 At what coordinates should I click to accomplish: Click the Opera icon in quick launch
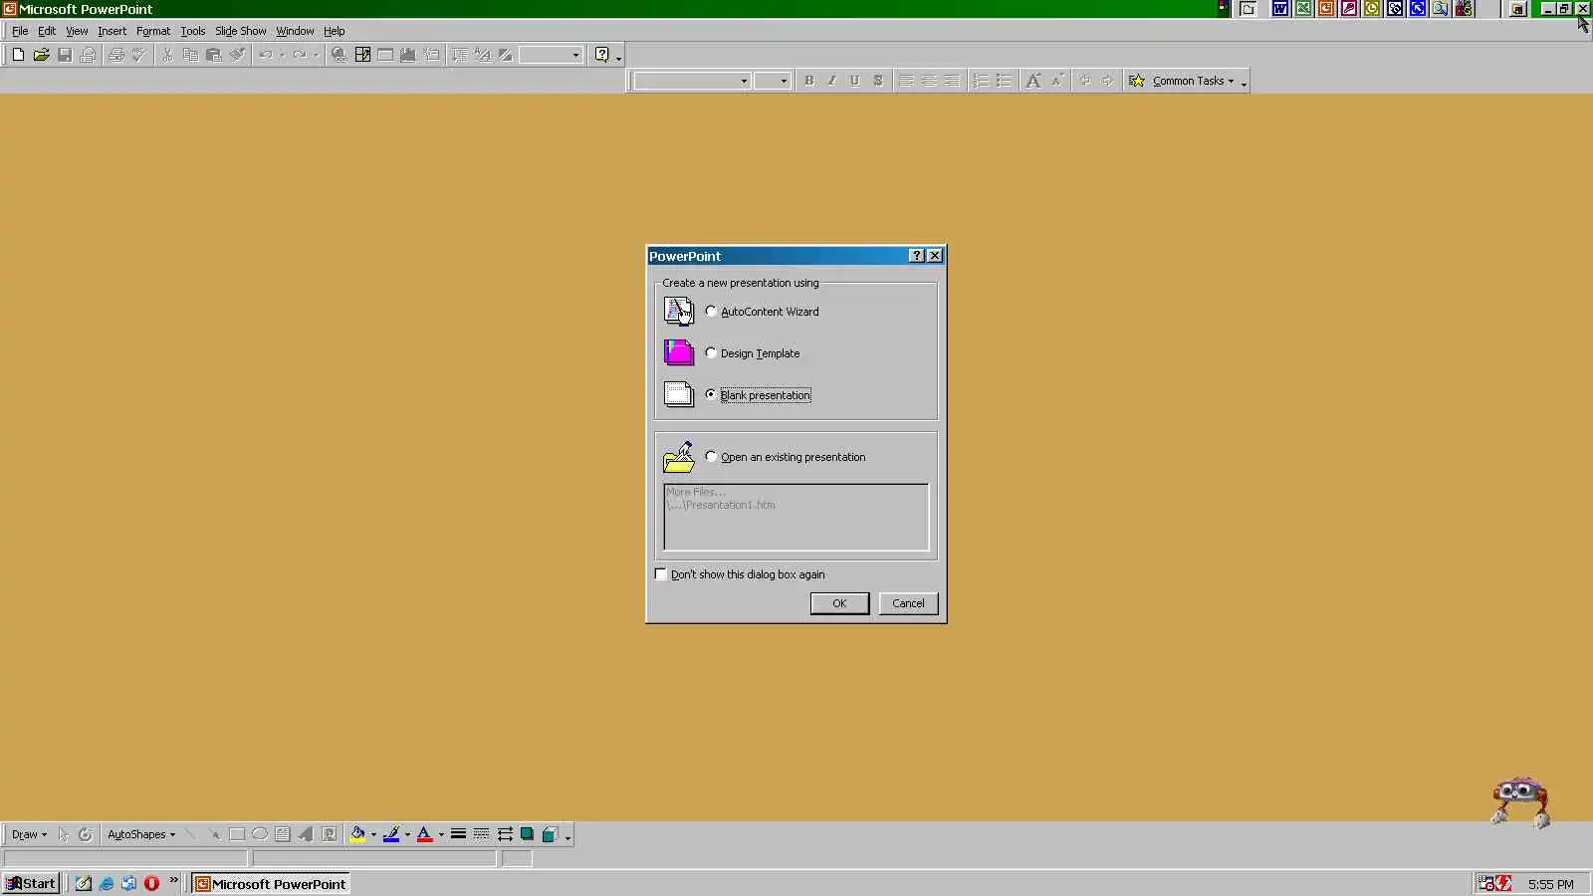click(x=151, y=883)
